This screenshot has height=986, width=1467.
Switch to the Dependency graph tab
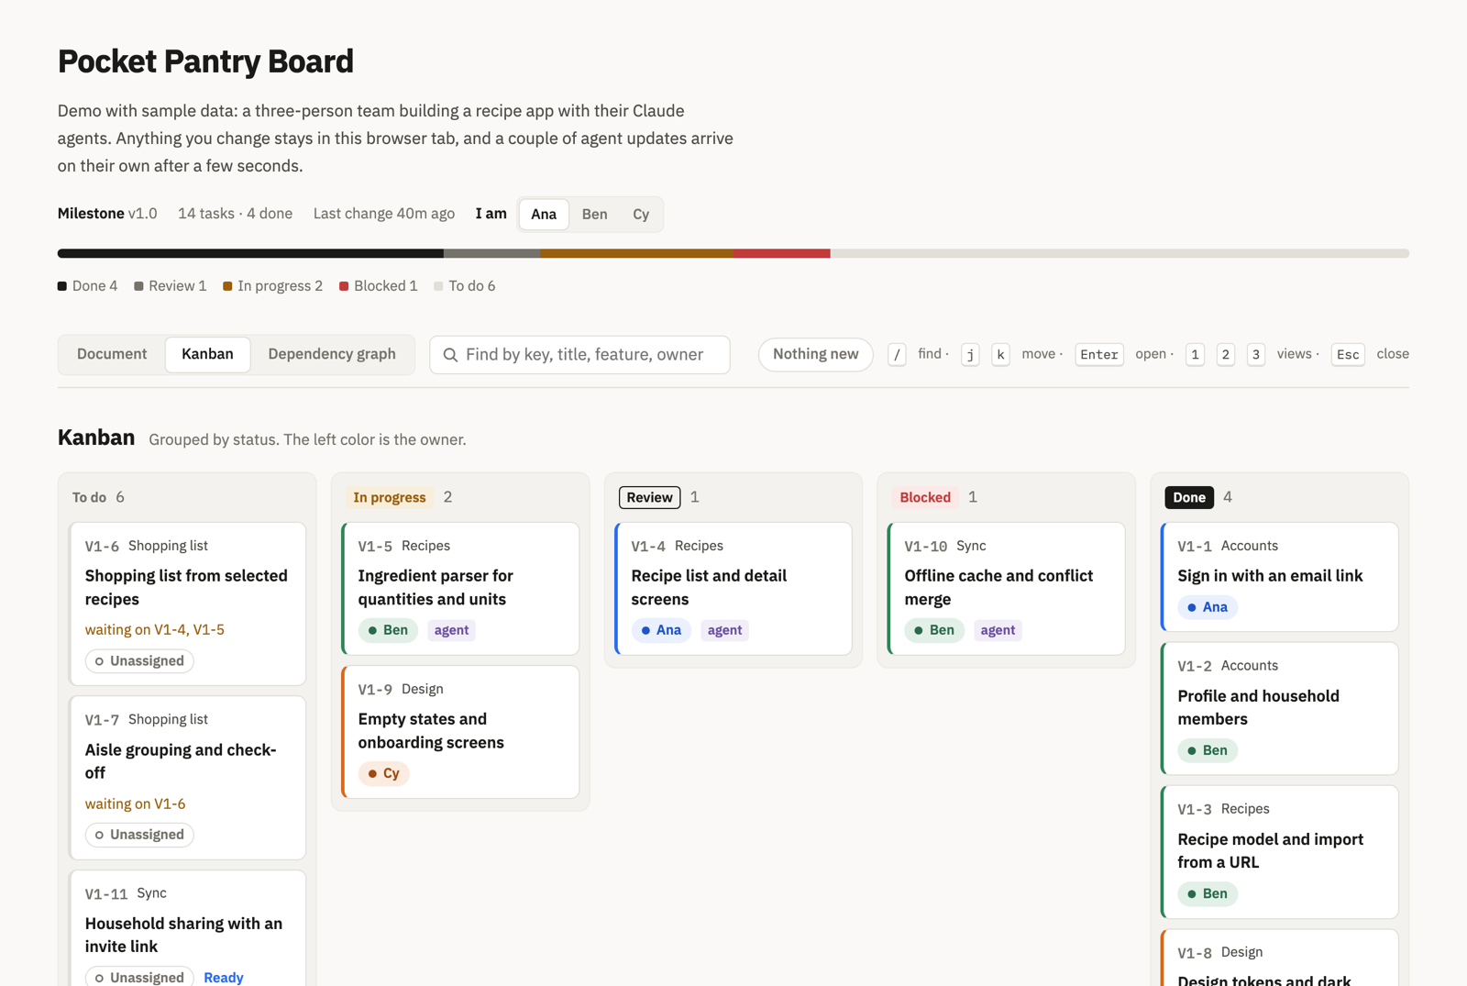click(x=332, y=354)
